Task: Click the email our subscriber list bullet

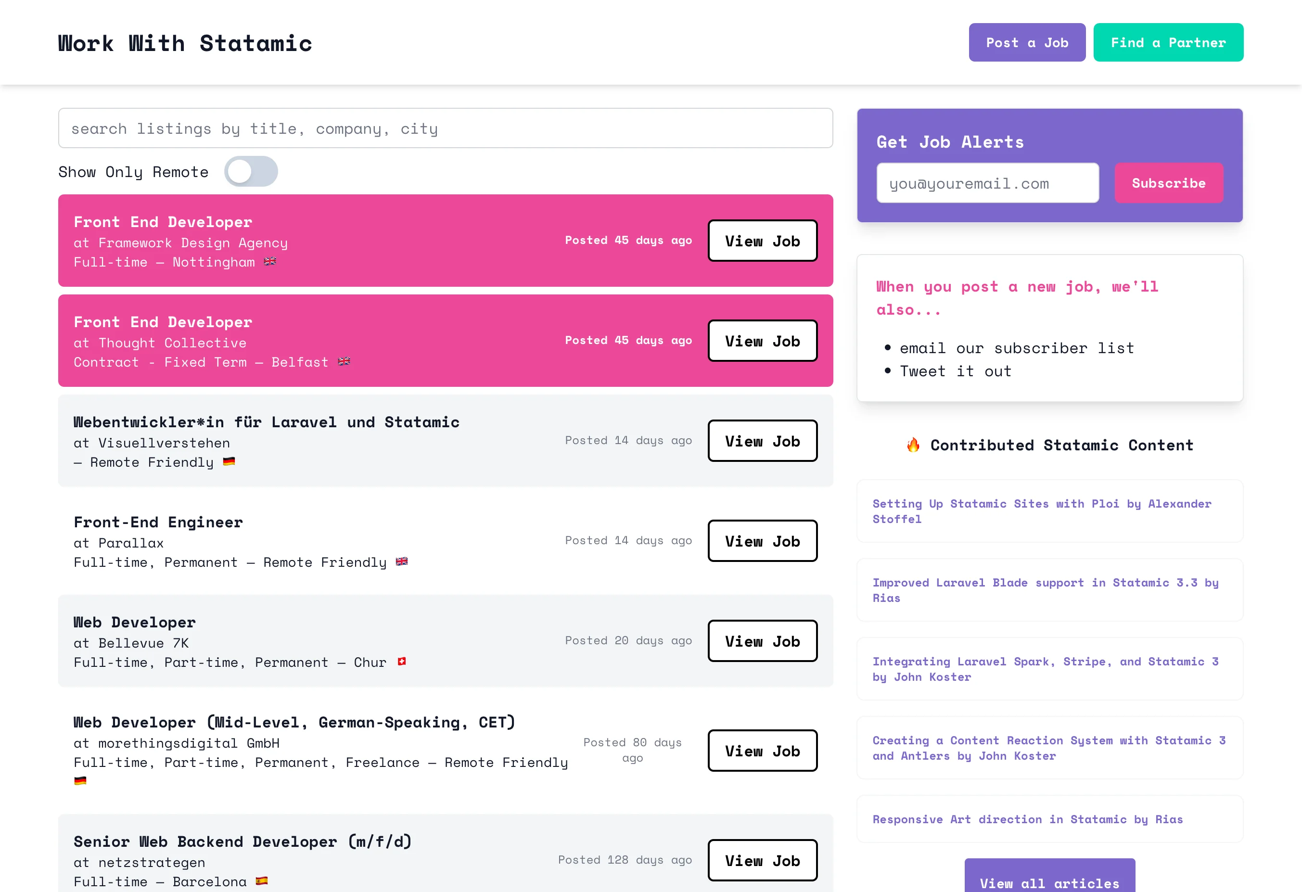Action: point(1017,348)
